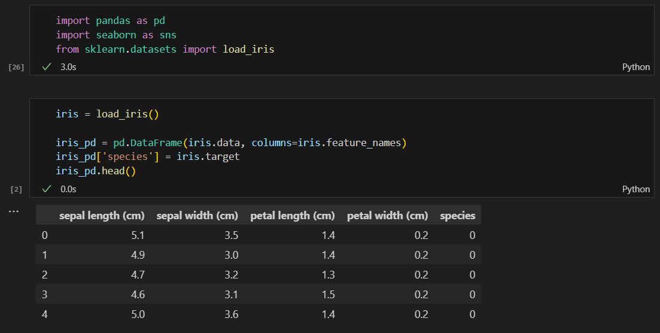660x333 pixels.
Task: Click petal length value in row 4
Action: click(329, 314)
